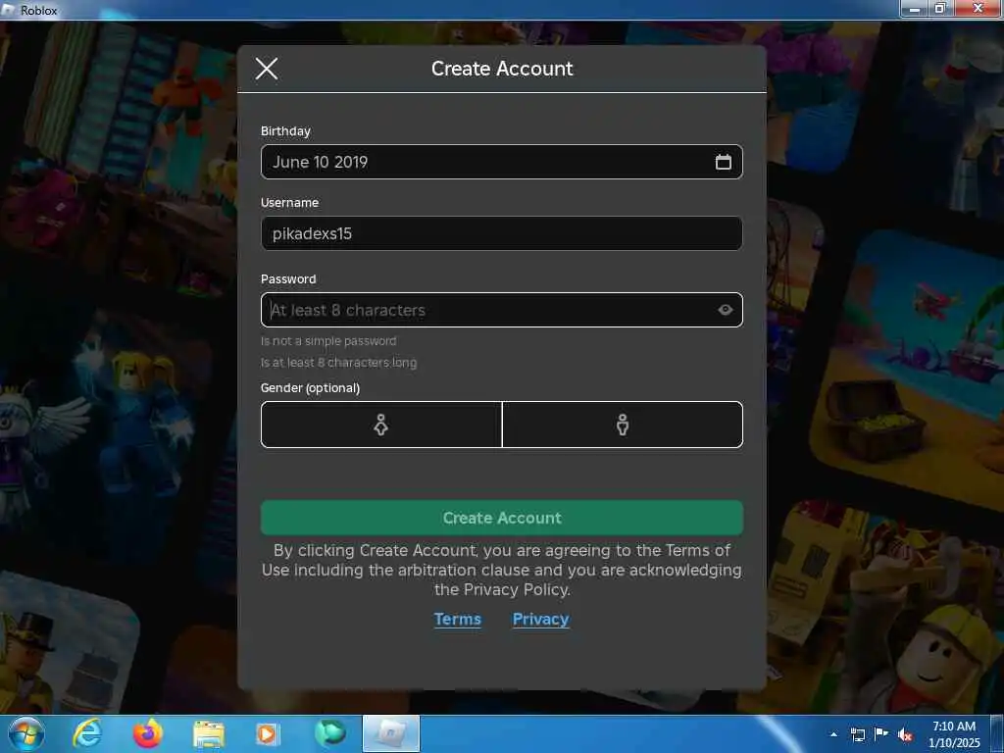
Task: Click the 'Birthday' label
Action: point(285,130)
